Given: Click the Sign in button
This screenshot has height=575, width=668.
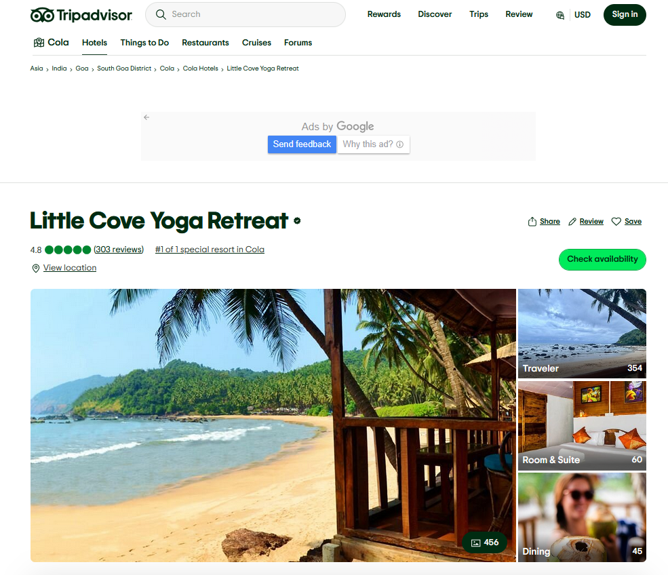Looking at the screenshot, I should (625, 15).
